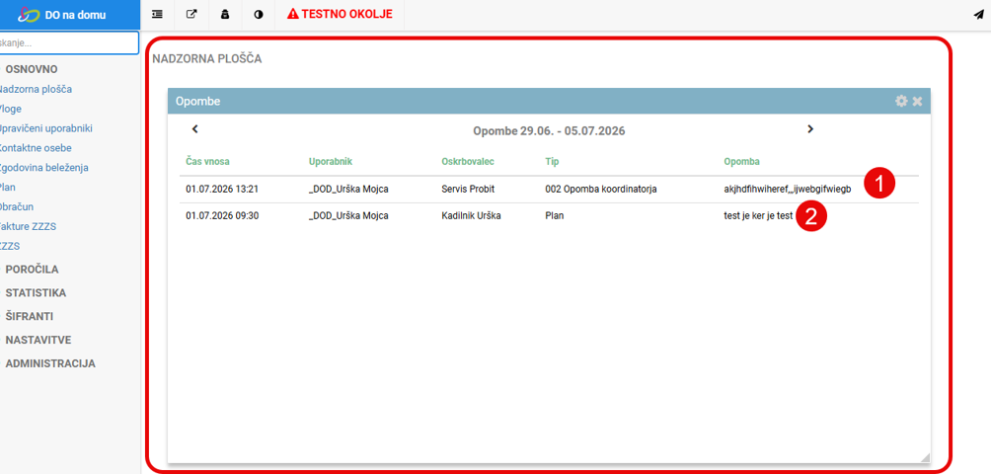Collapse the OSNOVNO menu section
Viewport: 991px width, 474px height.
[x=32, y=69]
